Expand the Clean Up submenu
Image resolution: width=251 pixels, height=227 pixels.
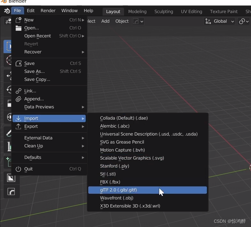click(x=49, y=146)
